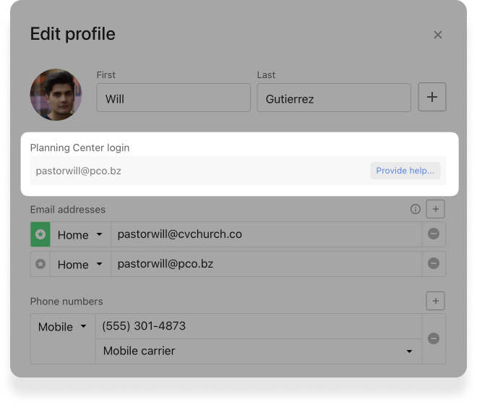The height and width of the screenshot is (405, 477).
Task: Click the First name field
Action: tap(173, 98)
